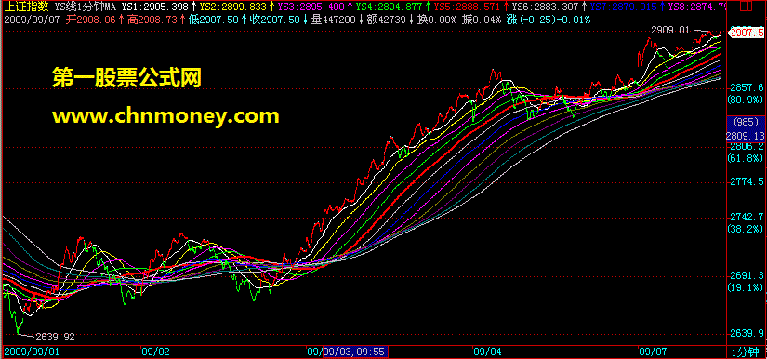Screen dimensions: 767x359
Task: Click the (80.9%) retracement label
Action: [746, 100]
